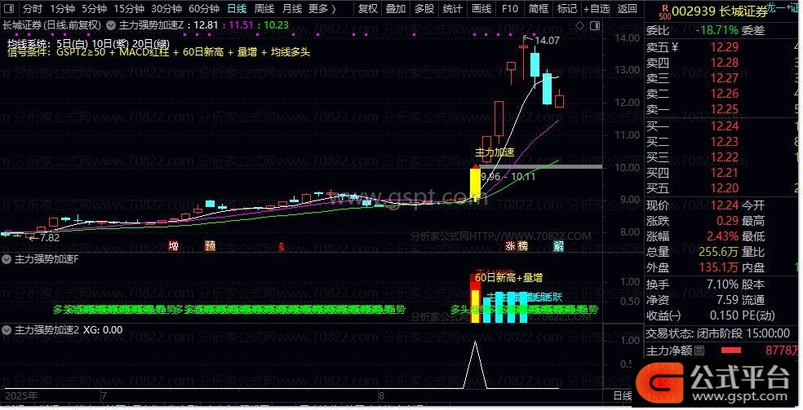Click the 标记 mark button
Screen dimensions: 803x410
coord(566,9)
